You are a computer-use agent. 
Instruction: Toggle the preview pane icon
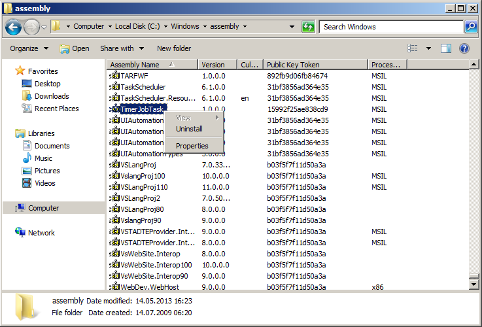pos(446,48)
